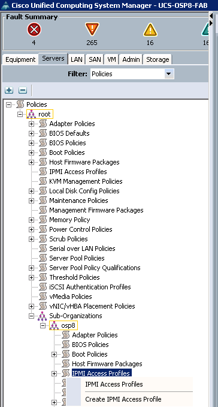Click the Scrub Policies icon
Screen dimensions: 218x407
[x=43, y=239]
